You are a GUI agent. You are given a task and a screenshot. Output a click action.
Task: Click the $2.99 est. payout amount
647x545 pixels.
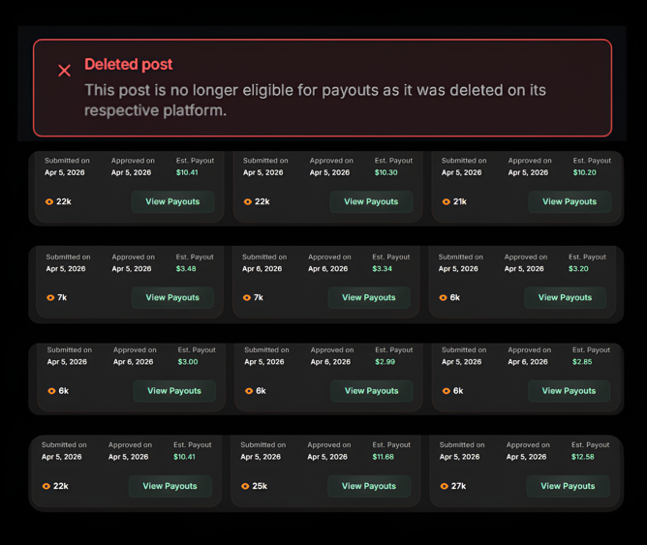click(x=385, y=362)
